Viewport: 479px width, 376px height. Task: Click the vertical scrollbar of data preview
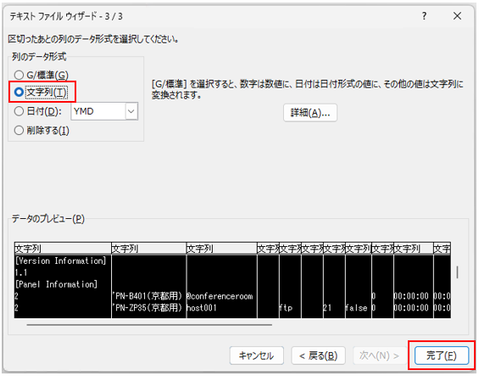457,272
